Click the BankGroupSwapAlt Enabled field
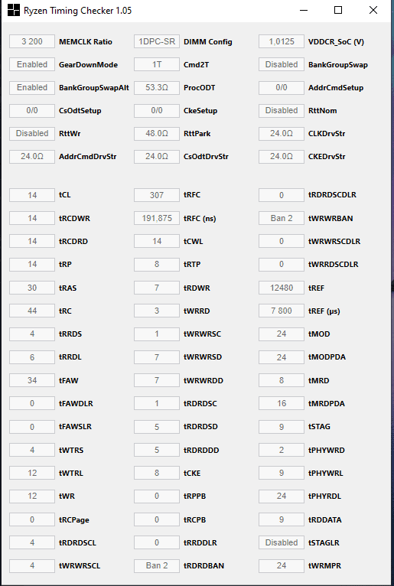 coord(32,87)
